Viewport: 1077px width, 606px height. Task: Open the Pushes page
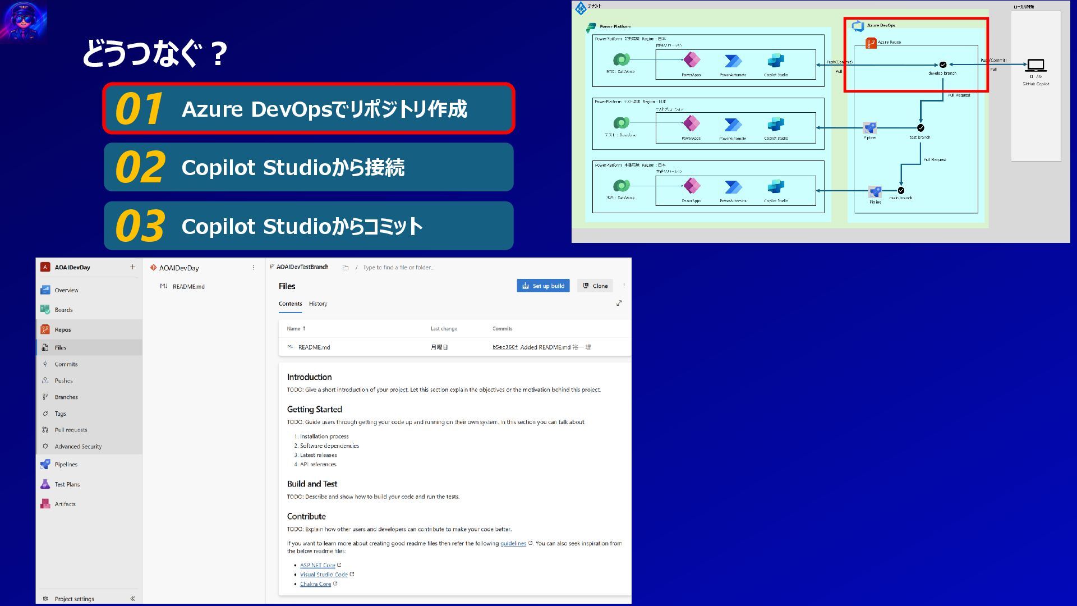pos(63,380)
